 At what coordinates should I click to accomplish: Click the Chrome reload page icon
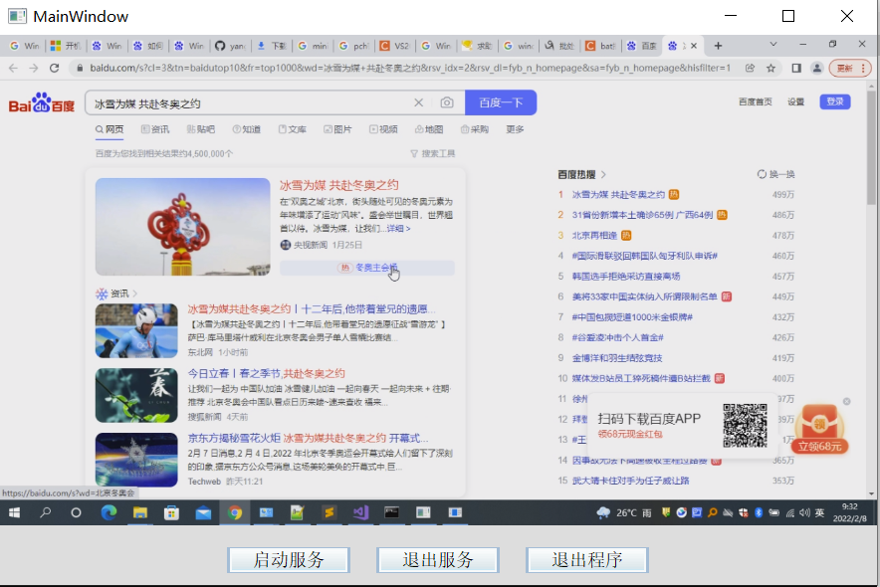point(55,68)
